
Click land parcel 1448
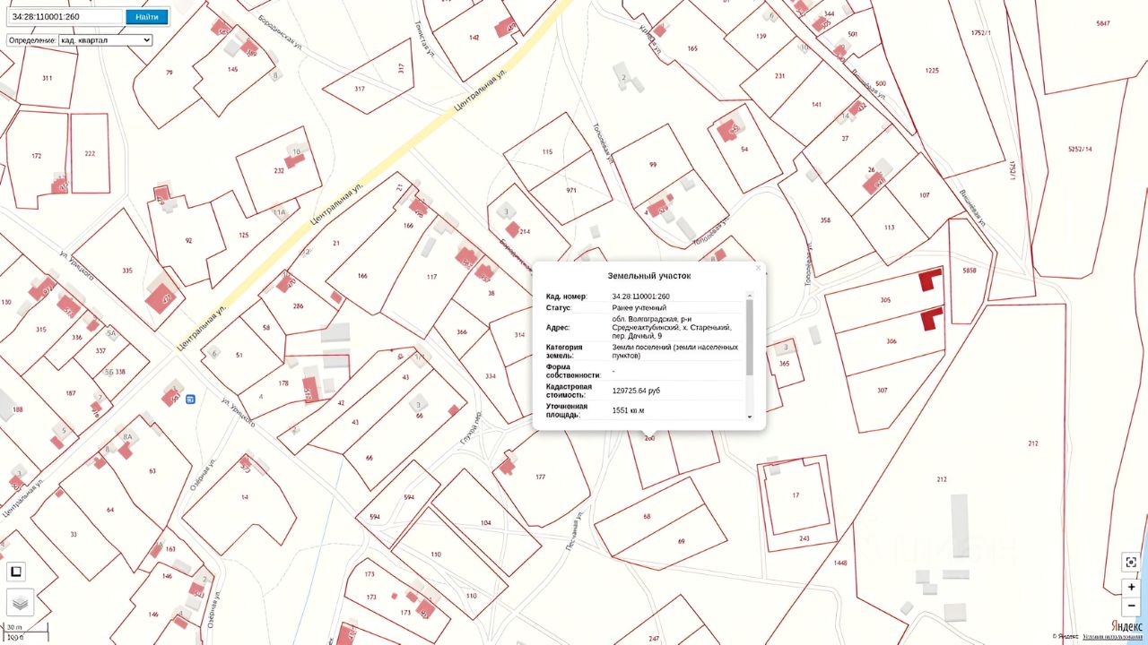click(x=840, y=563)
